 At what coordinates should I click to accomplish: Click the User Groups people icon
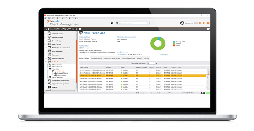(50, 44)
